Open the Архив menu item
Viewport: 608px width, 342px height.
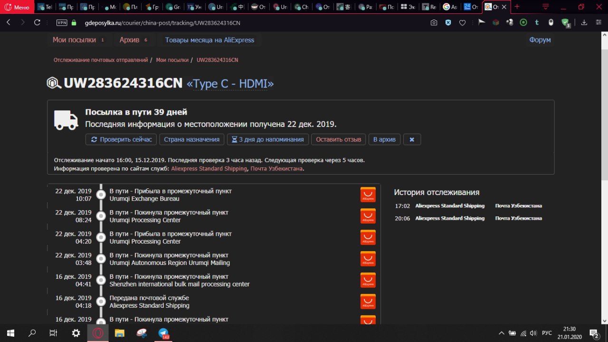134,40
